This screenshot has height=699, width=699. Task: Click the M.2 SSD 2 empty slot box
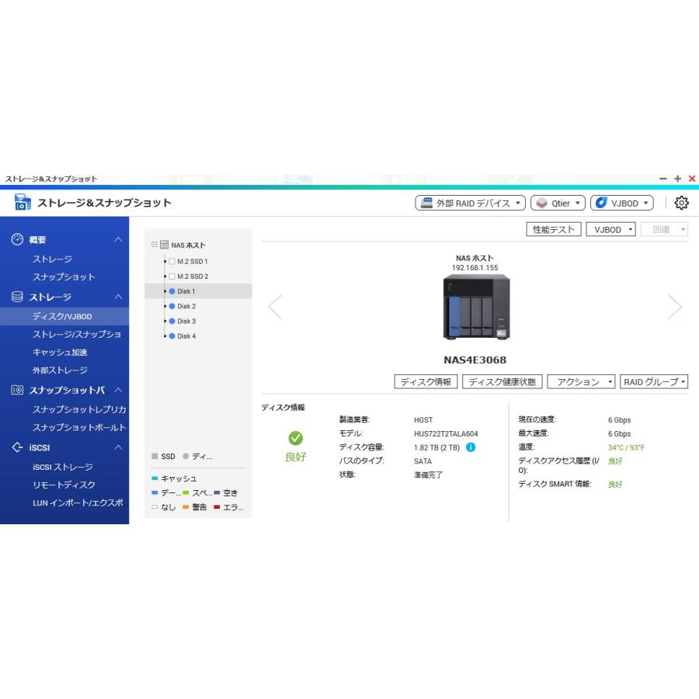pyautogui.click(x=172, y=276)
